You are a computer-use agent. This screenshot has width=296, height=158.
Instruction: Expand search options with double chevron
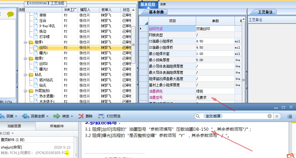[x=277, y=116]
